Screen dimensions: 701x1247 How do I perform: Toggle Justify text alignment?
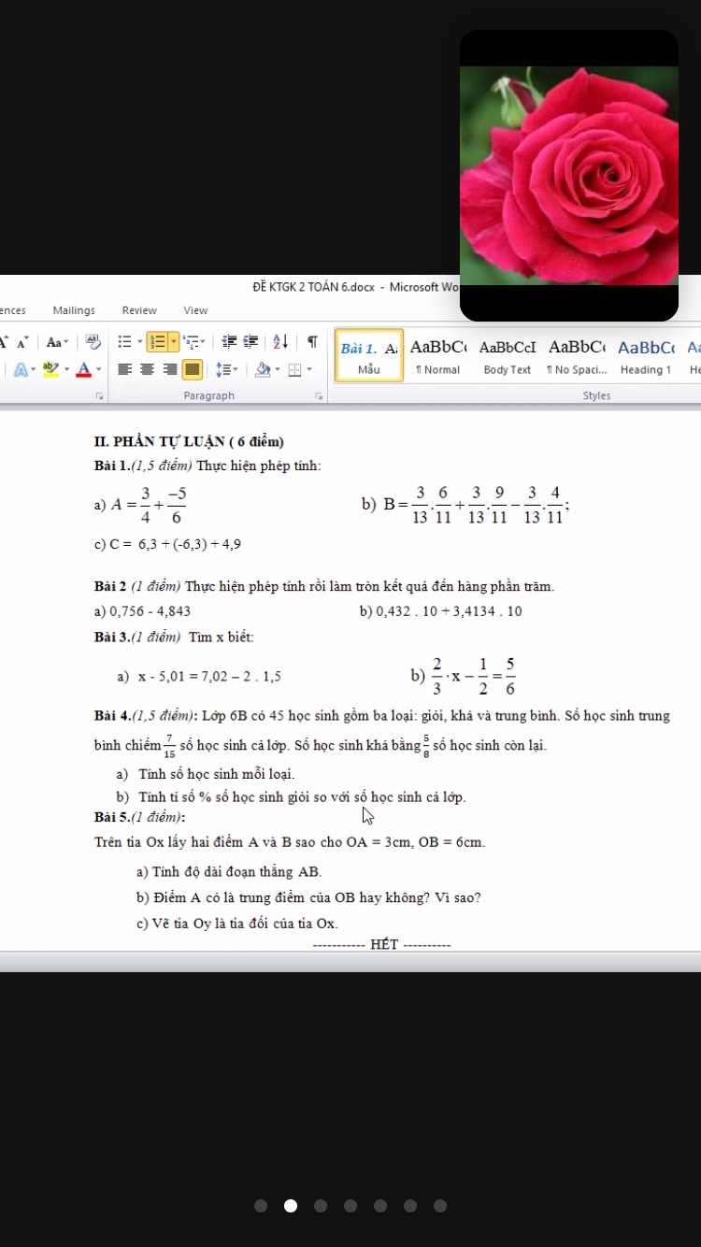(192, 369)
